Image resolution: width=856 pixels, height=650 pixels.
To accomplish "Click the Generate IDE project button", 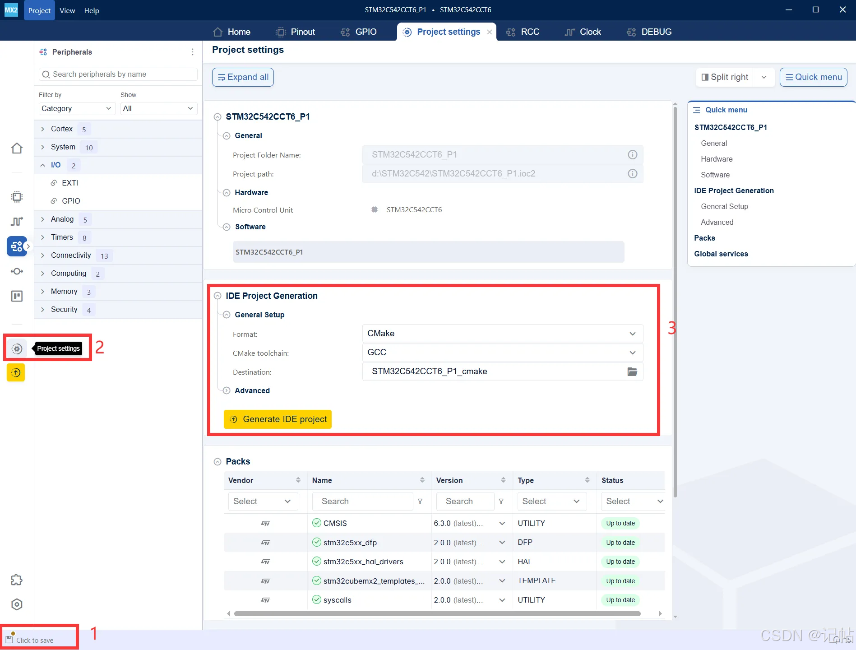I will click(x=278, y=419).
